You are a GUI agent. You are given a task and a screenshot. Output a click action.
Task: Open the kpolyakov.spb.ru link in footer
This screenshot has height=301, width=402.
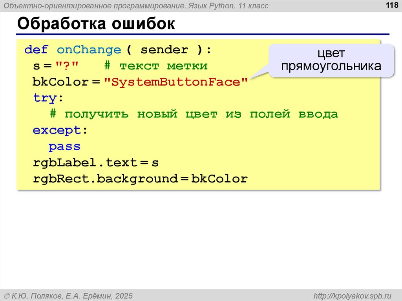point(350,295)
